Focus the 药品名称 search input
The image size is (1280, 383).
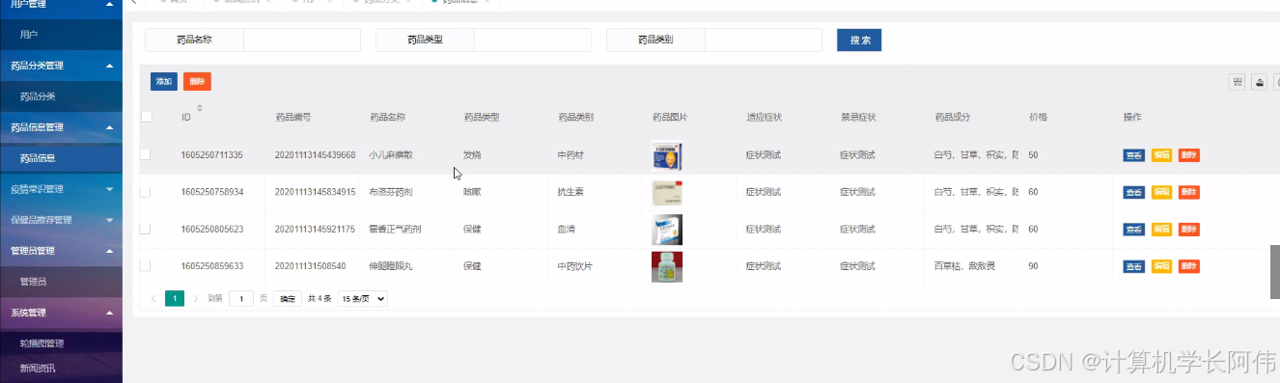coord(301,40)
